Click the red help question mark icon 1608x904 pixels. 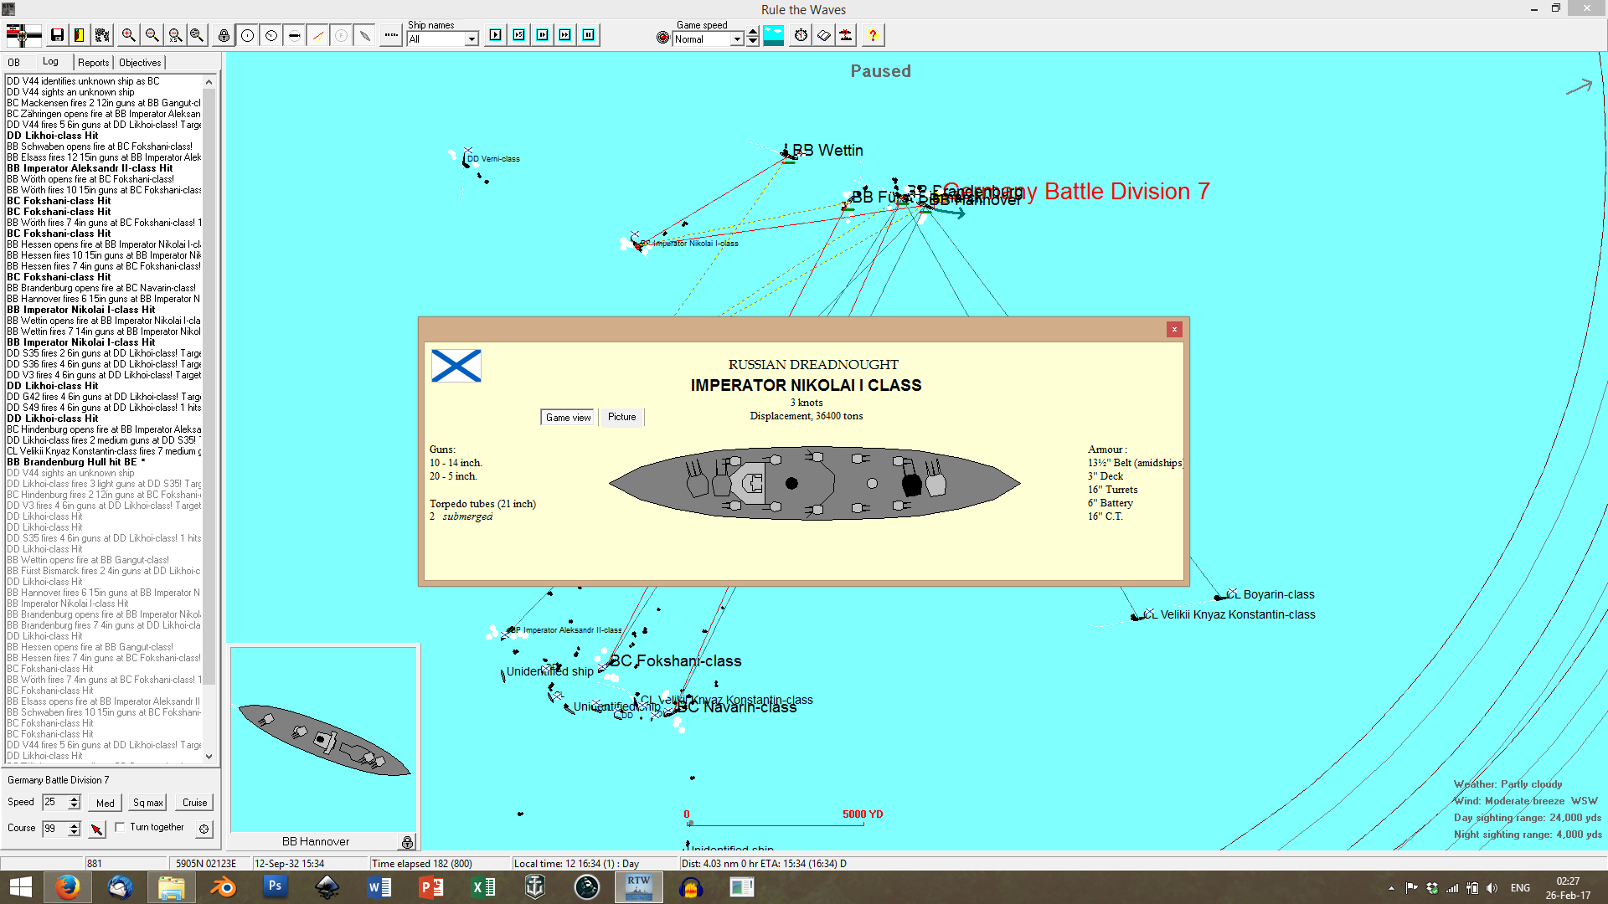tap(873, 35)
